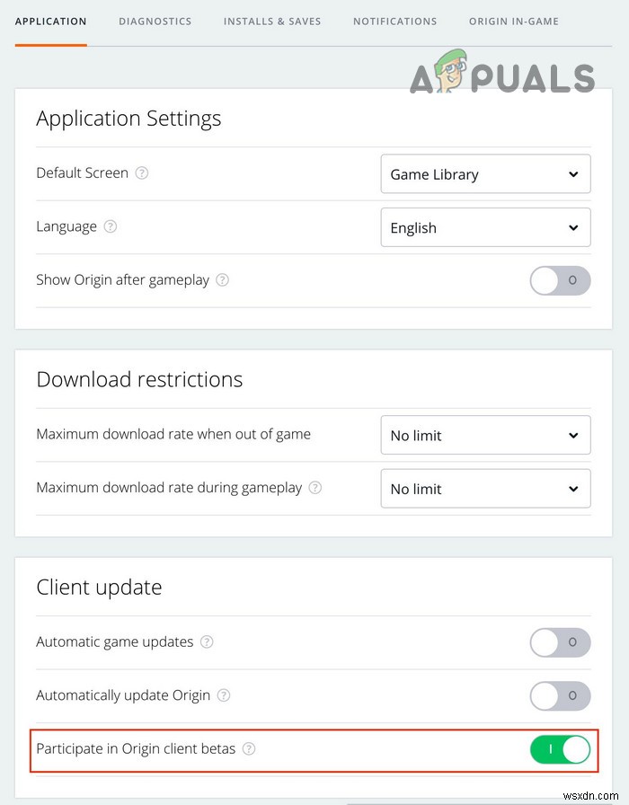The height and width of the screenshot is (805, 629).
Task: Turn on Automatic game updates switch
Action: [x=560, y=642]
